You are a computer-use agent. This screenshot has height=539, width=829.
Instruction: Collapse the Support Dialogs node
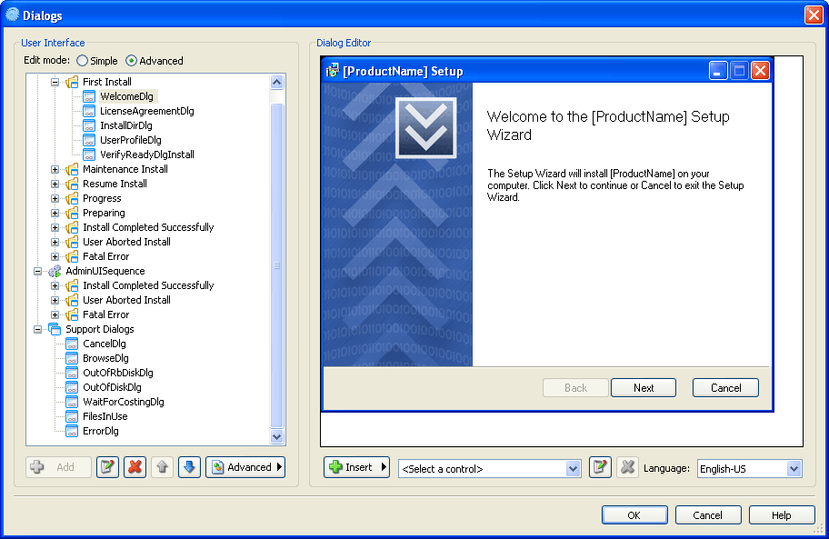click(37, 329)
